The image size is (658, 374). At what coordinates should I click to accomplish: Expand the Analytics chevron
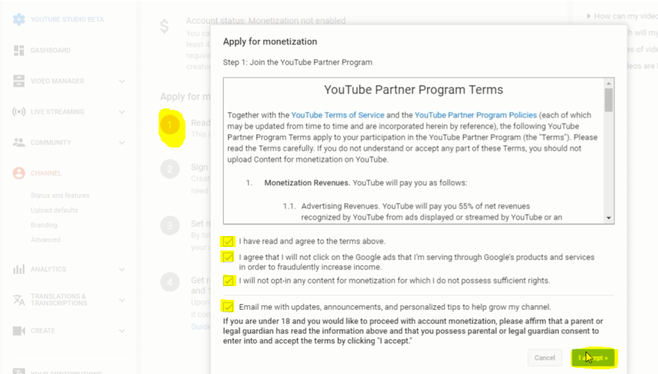pos(122,270)
